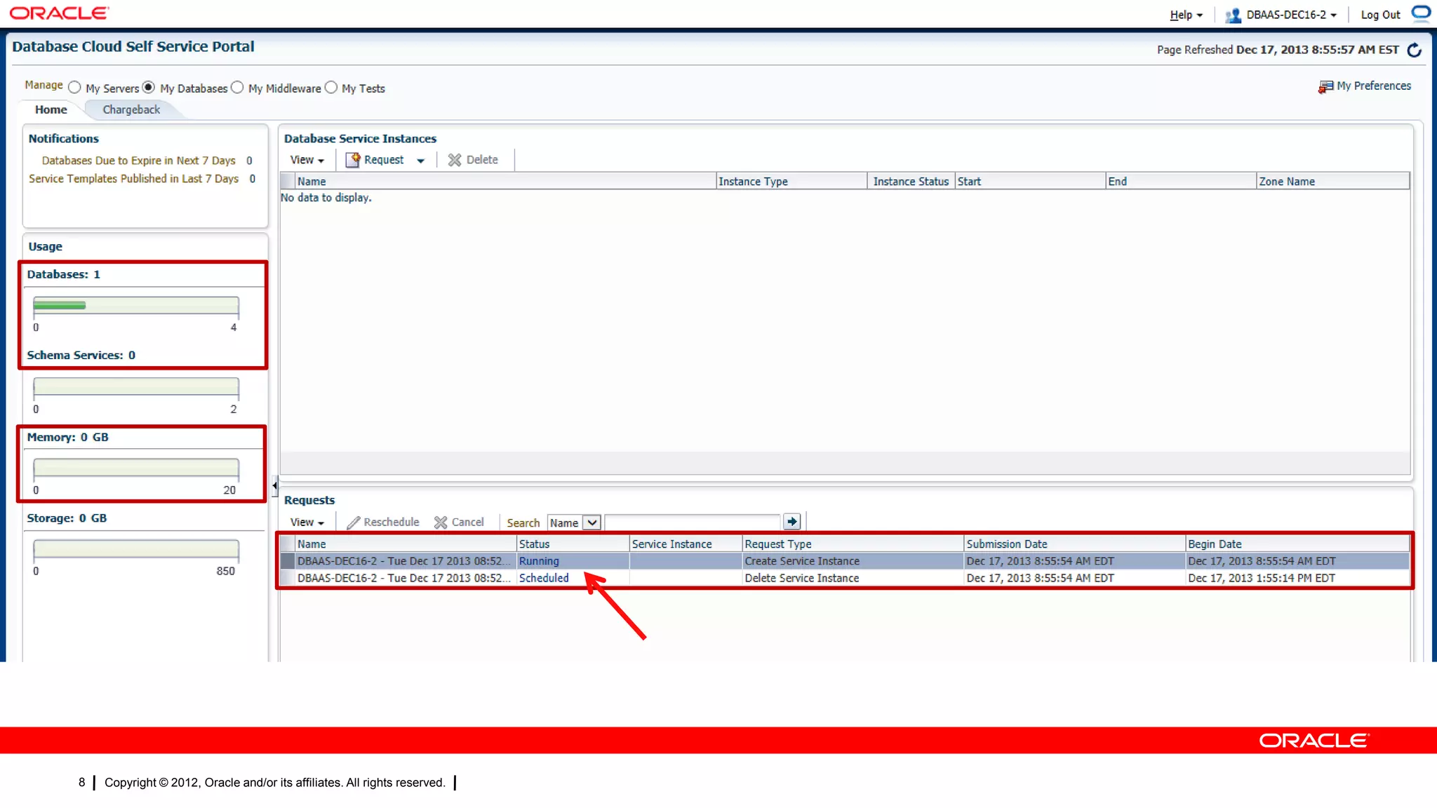Screen dimensions: 1437x808
Task: Open View menu in Database Service Instances
Action: (307, 160)
